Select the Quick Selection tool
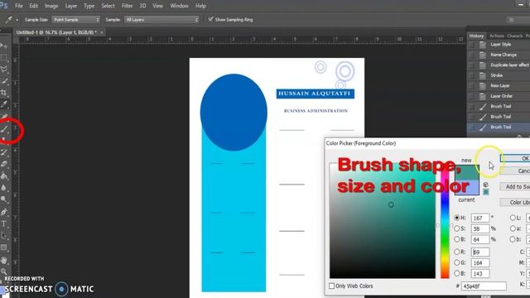This screenshot has height=298, width=530. [x=4, y=81]
